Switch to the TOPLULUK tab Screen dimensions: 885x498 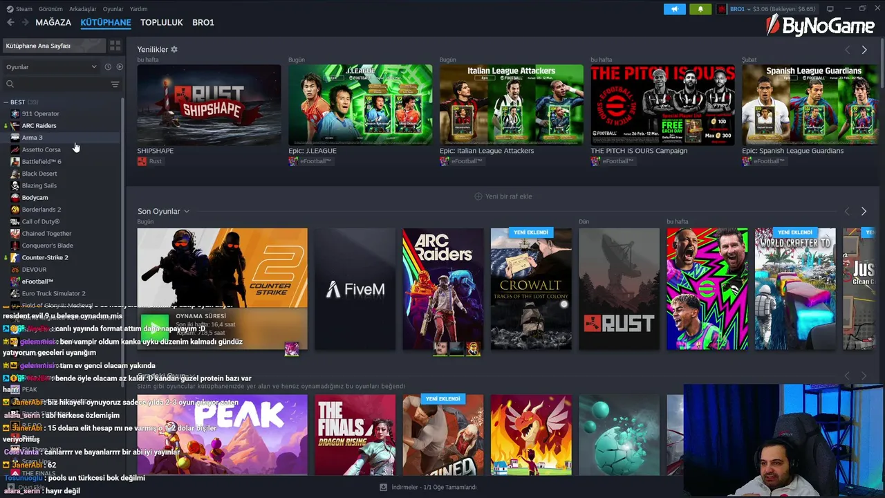pyautogui.click(x=162, y=22)
